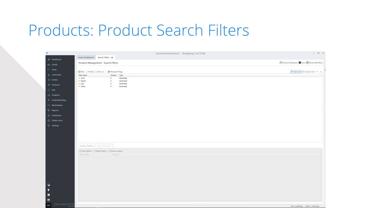Image resolution: width=371 pixels, height=208 pixels.
Task: Select the Engine filter row
Action: (200, 81)
